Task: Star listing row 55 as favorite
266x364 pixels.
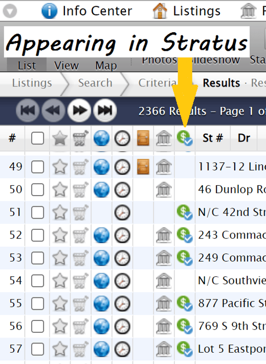Action: click(60, 304)
